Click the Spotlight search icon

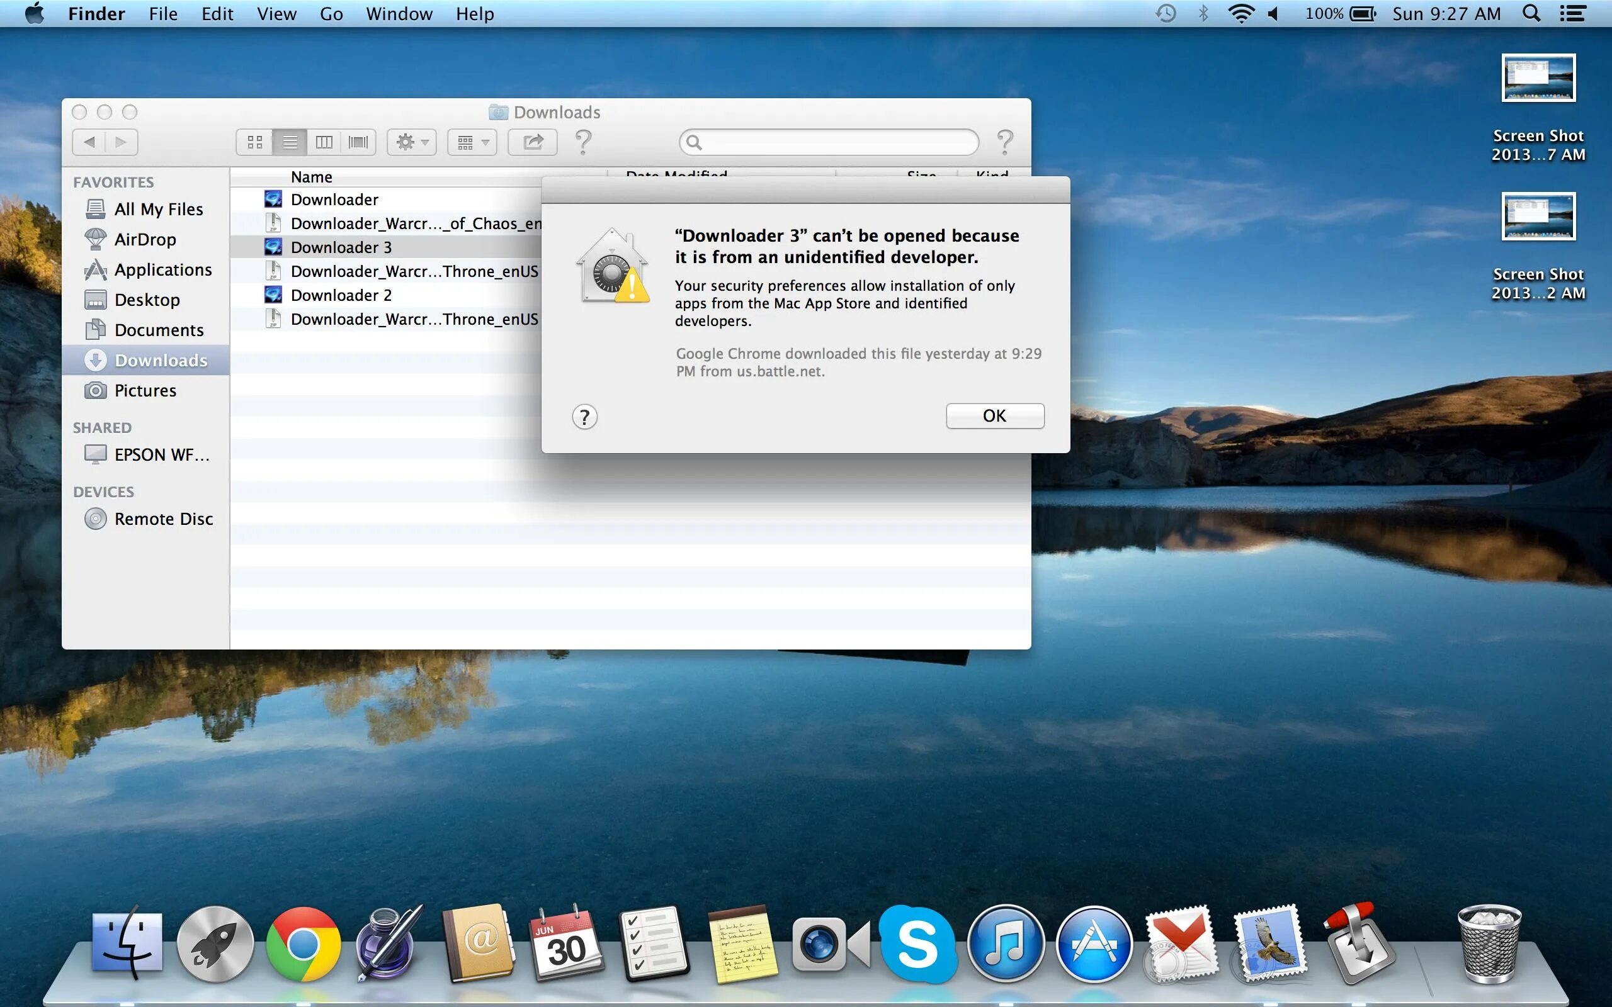pos(1531,14)
